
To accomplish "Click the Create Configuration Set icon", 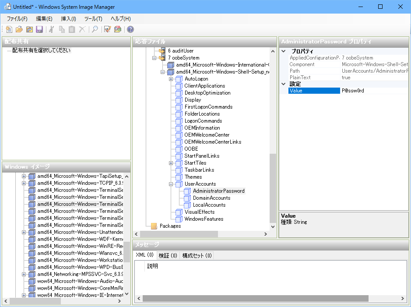I will (x=118, y=29).
